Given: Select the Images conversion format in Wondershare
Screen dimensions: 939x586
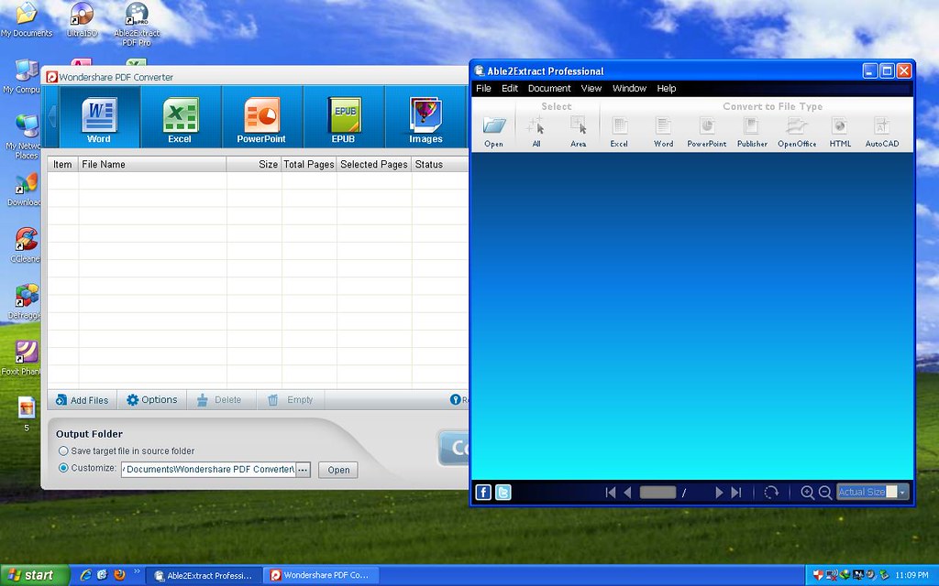Looking at the screenshot, I should 425,117.
